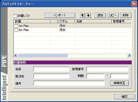Click the horizontal scrollbar right arrow
Image resolution: width=138 pixels, height=102 pixels.
tap(129, 55)
